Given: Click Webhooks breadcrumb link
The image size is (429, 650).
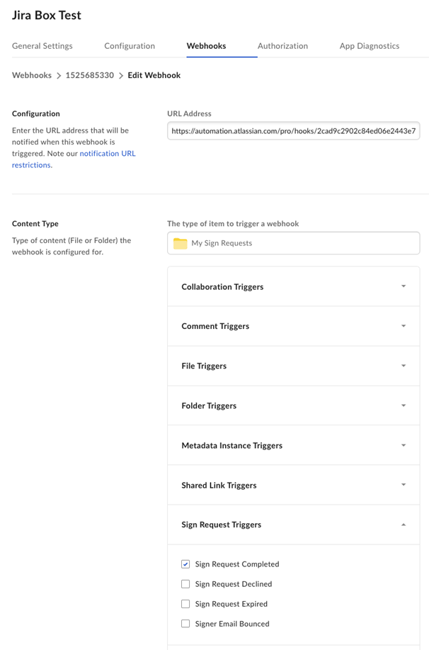Looking at the screenshot, I should [x=32, y=75].
